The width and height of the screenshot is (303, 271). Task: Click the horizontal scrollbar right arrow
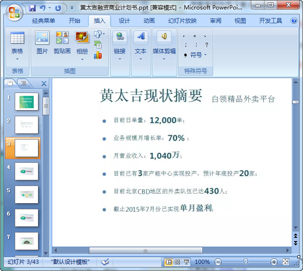pyautogui.click(x=287, y=251)
